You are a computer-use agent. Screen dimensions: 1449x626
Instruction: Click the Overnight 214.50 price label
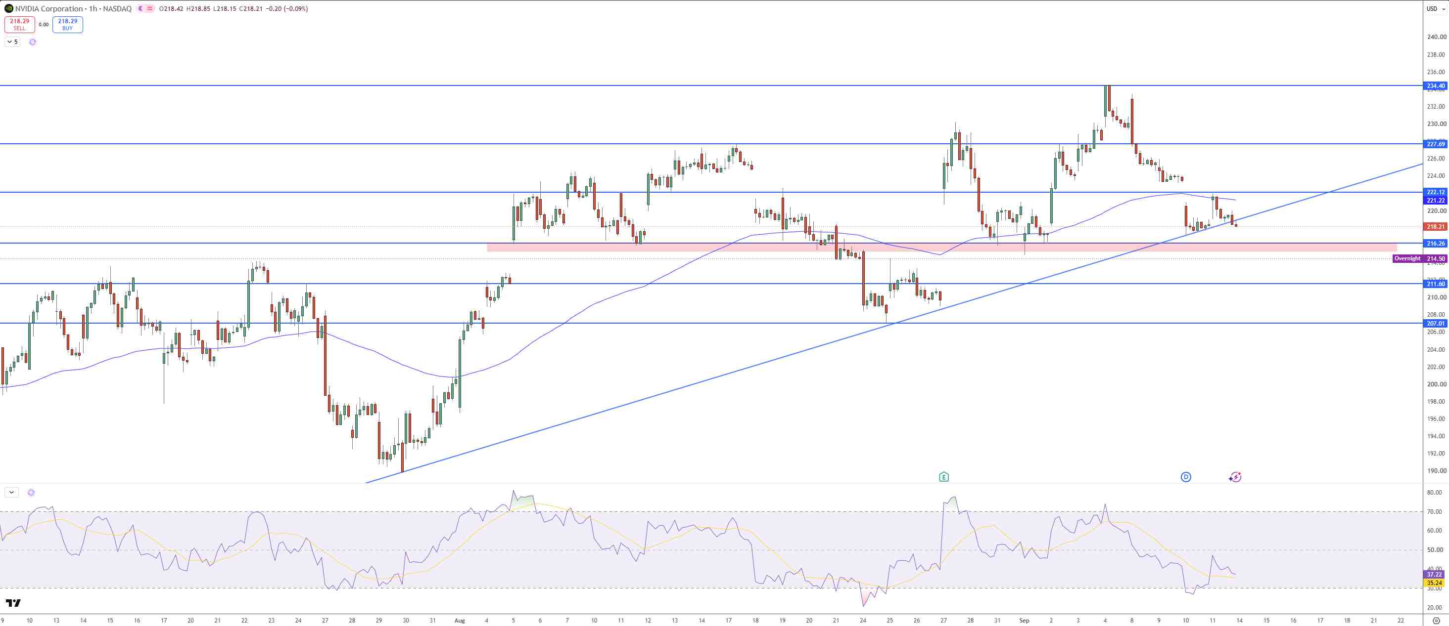(1420, 259)
